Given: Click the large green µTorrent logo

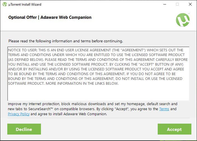Looking at the screenshot, I should [183, 20].
